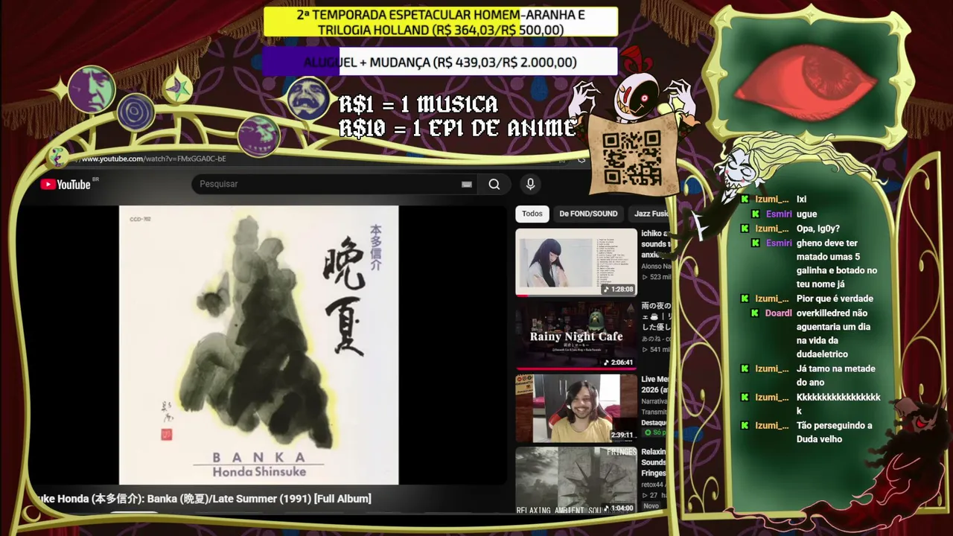953x536 pixels.
Task: Open the live stream thumbnail showing 2:39:11
Action: pos(576,408)
